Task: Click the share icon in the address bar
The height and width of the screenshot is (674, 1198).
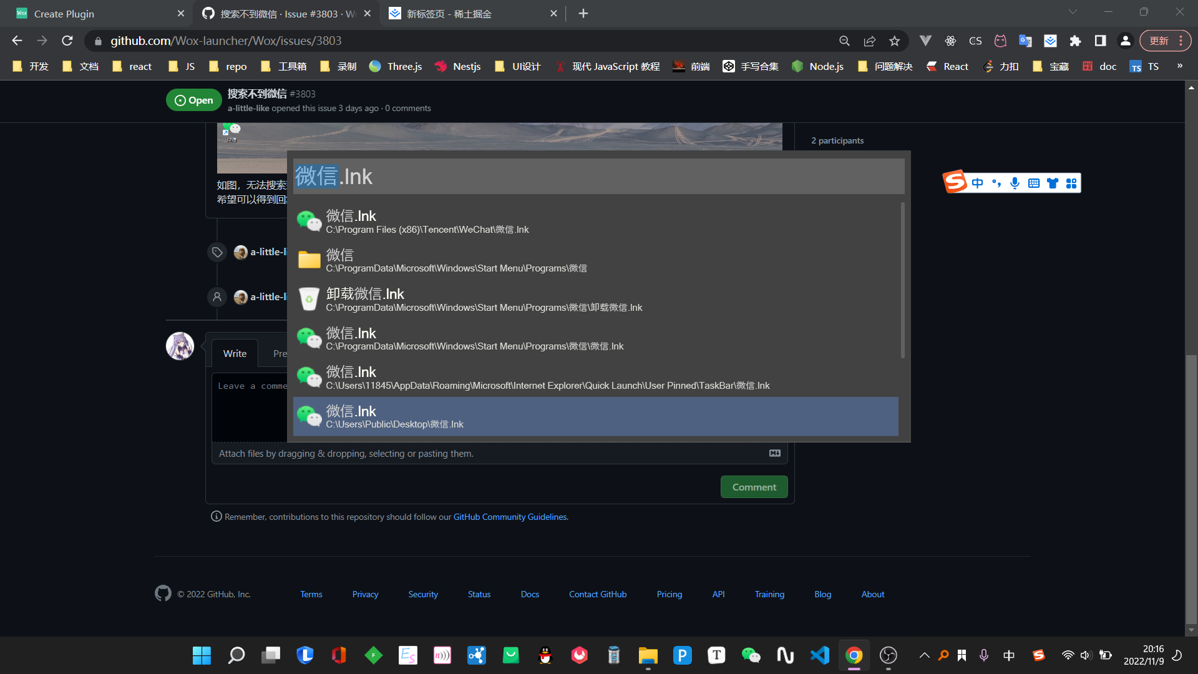Action: (x=869, y=41)
